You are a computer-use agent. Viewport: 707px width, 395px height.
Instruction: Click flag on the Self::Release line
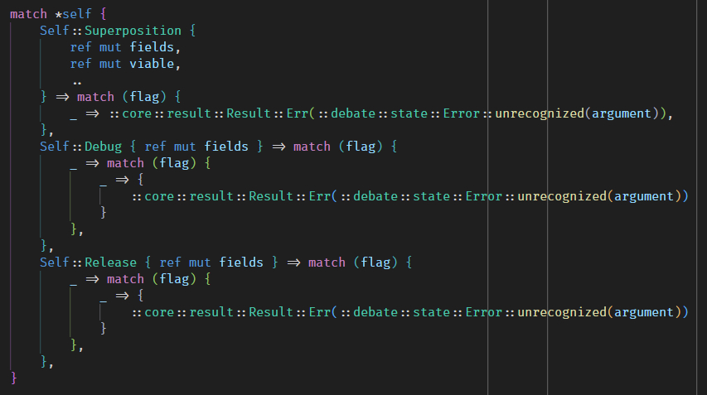[375, 263]
